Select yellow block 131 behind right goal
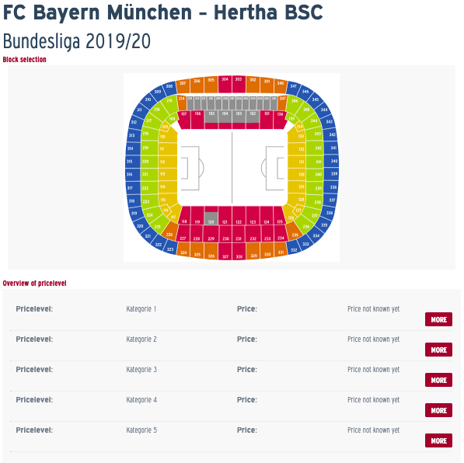Image resolution: width=464 pixels, height=463 pixels. click(x=297, y=162)
